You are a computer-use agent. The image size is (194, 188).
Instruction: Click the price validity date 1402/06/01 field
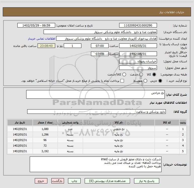(x=138, y=54)
